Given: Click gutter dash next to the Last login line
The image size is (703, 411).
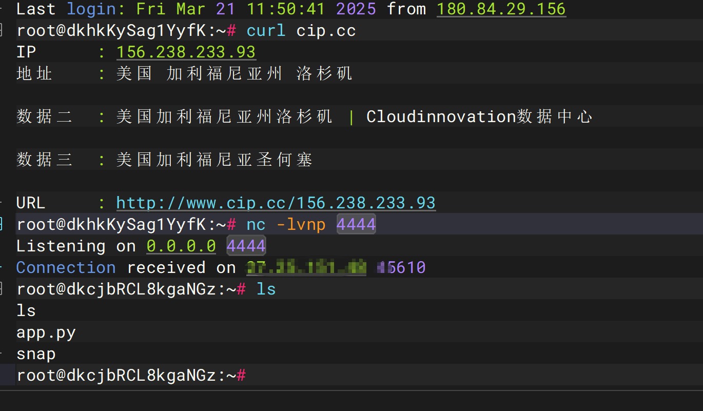Looking at the screenshot, I should tap(2, 9).
